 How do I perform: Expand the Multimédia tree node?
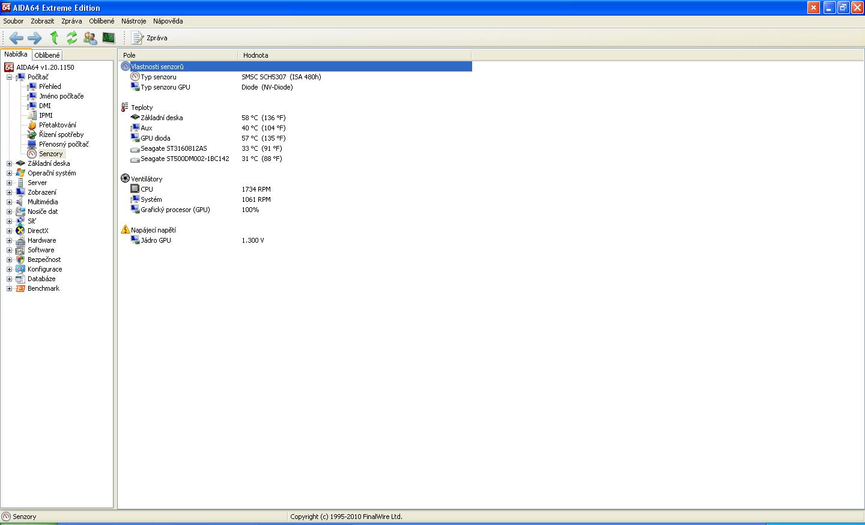(x=9, y=202)
